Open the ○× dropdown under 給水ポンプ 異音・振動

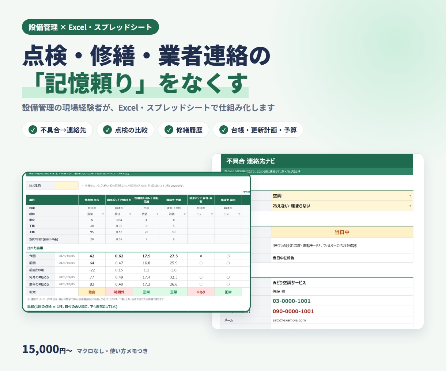tap(212, 214)
